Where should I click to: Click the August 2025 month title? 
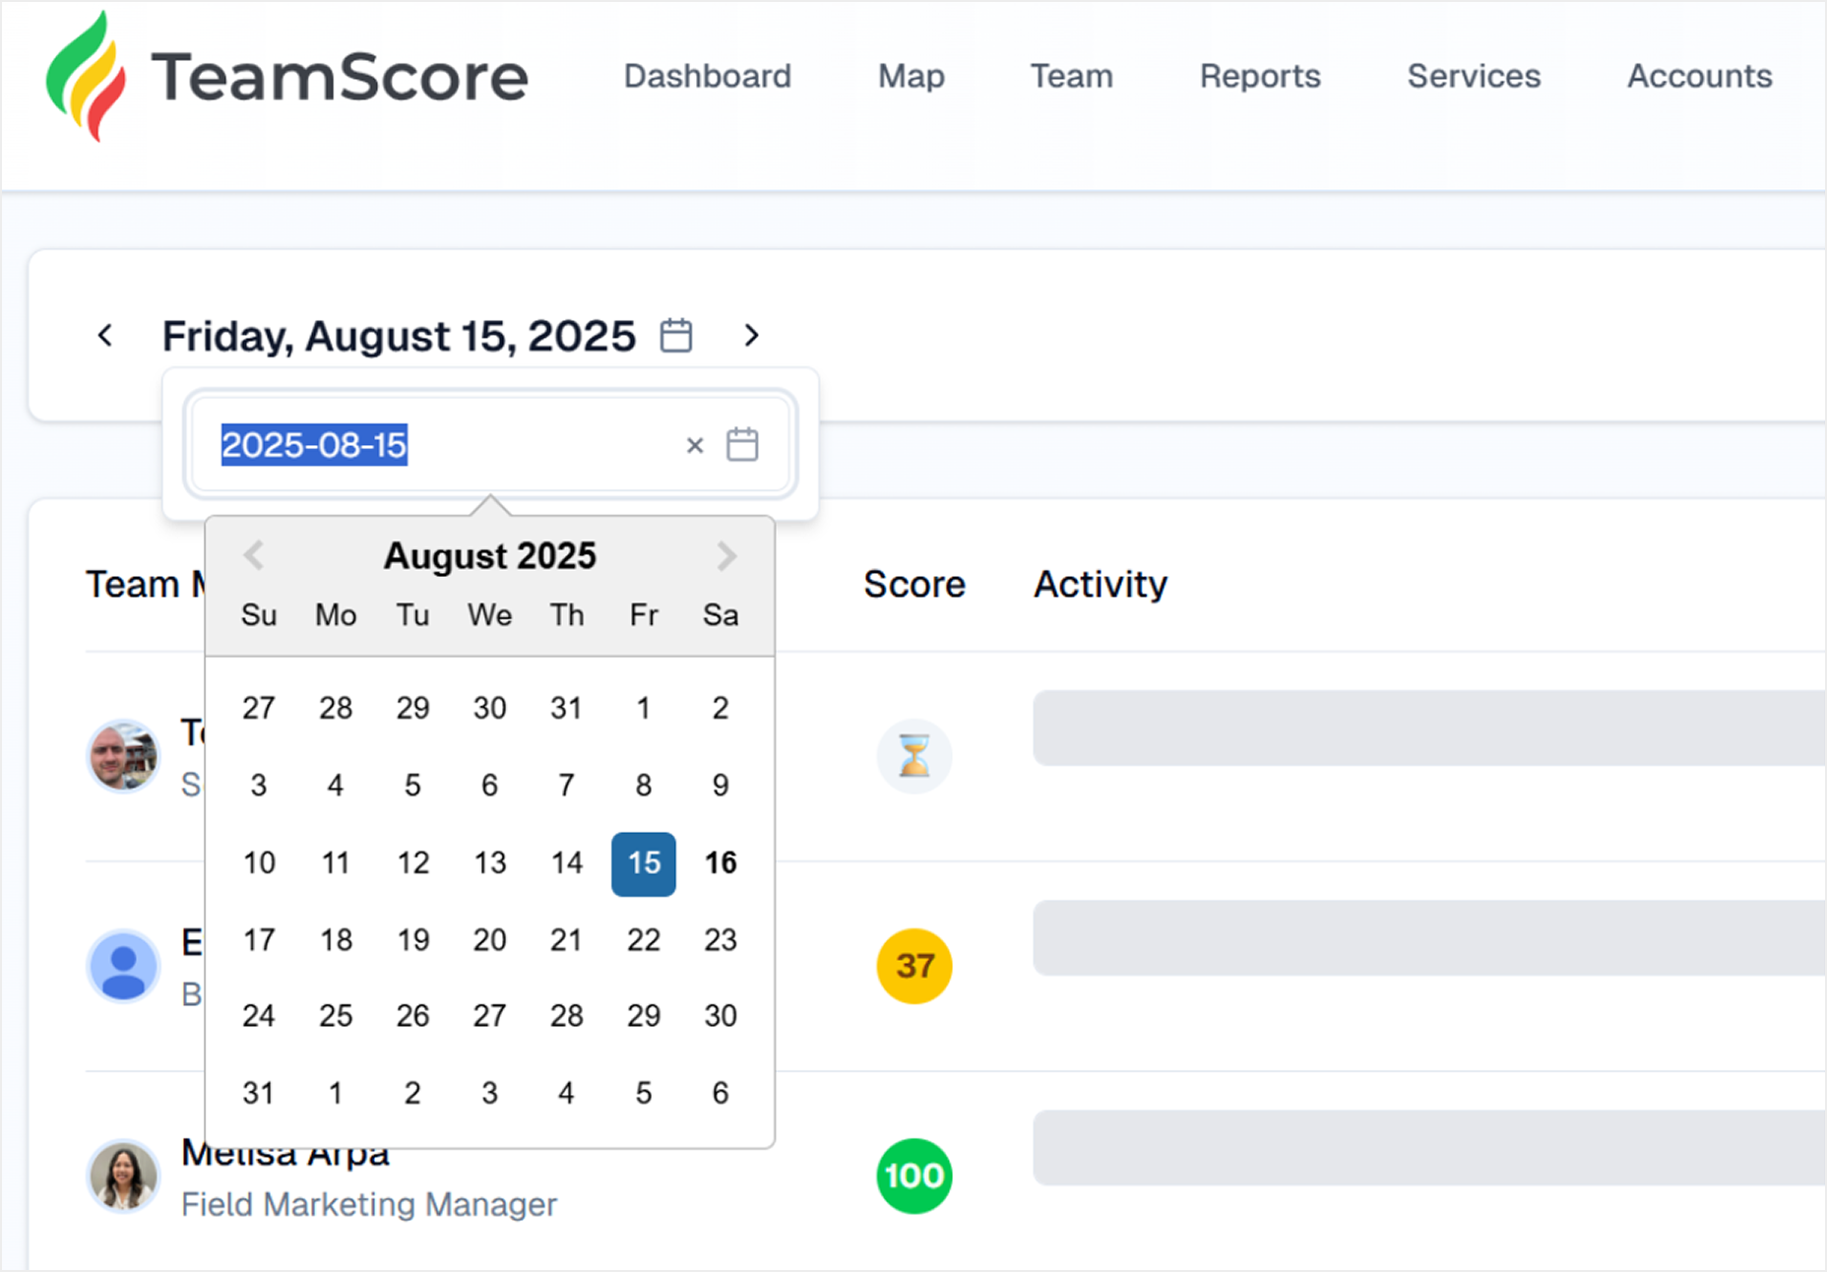click(x=490, y=556)
